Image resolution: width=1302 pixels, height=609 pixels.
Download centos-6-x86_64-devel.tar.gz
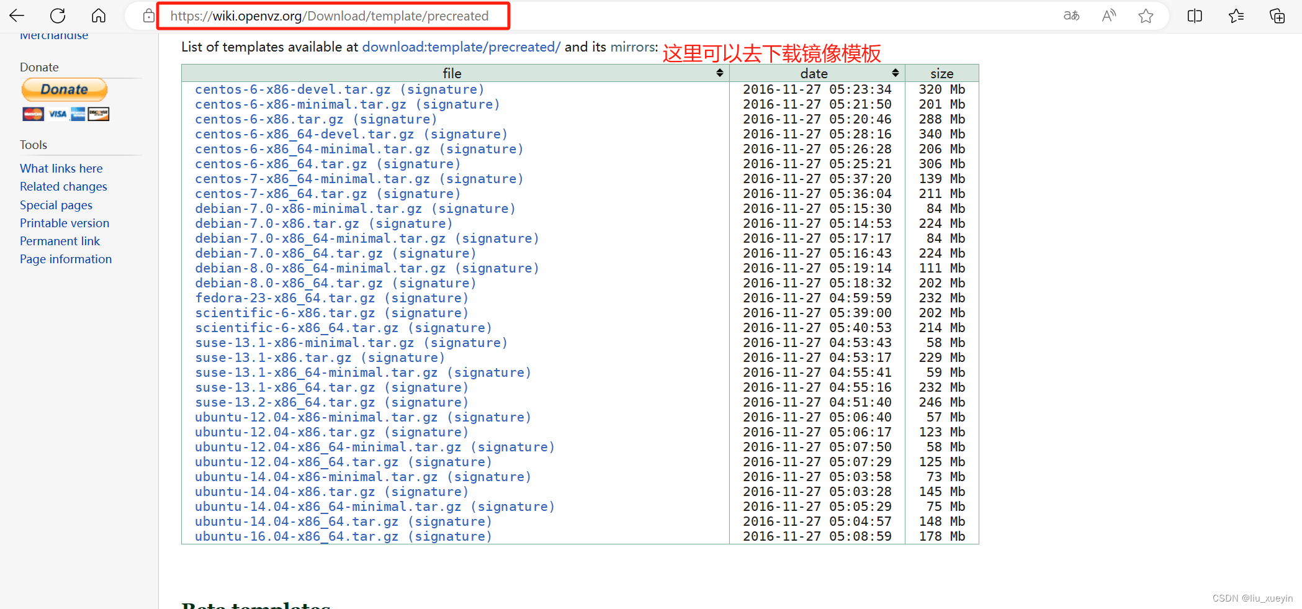(305, 134)
